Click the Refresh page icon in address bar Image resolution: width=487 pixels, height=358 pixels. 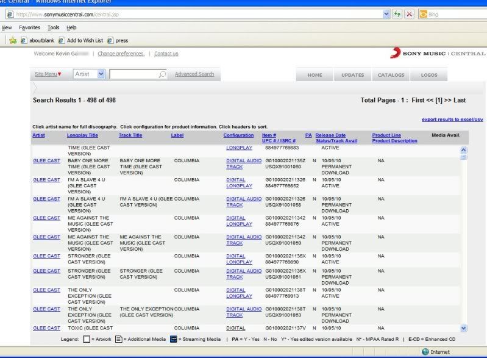pyautogui.click(x=397, y=14)
